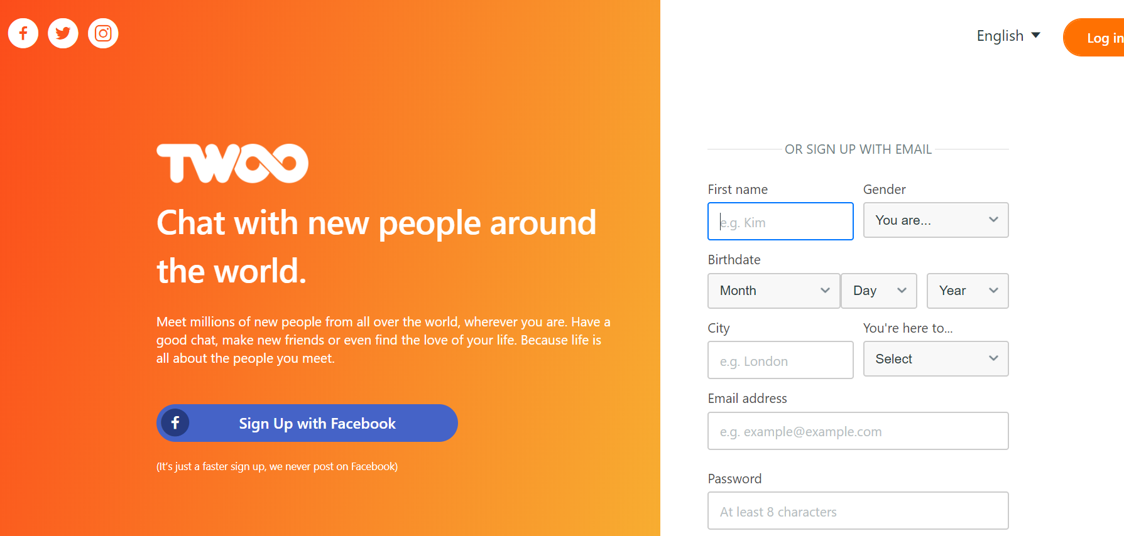This screenshot has height=536, width=1124.
Task: Open the English language selector
Action: (1008, 36)
